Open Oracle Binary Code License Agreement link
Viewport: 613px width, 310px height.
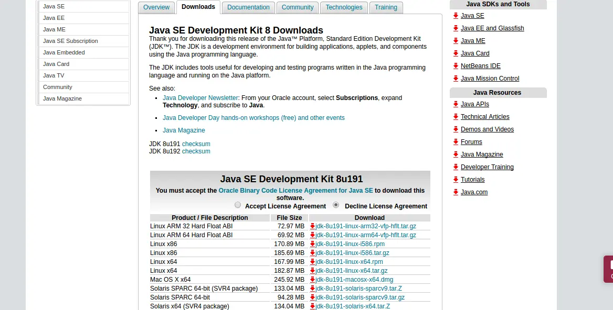(x=295, y=191)
